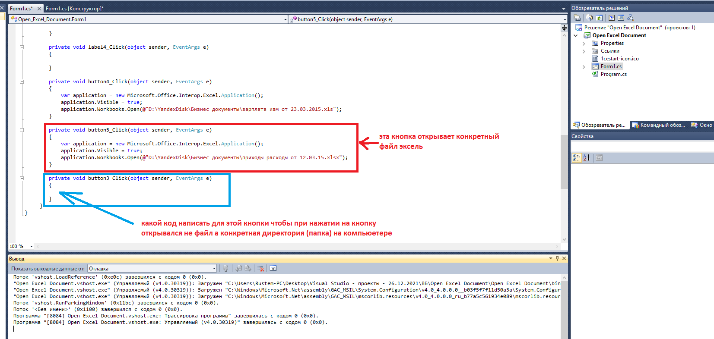Click output line 'Поток vshost.RunParkingWindow'
714x339 pixels.
115,303
